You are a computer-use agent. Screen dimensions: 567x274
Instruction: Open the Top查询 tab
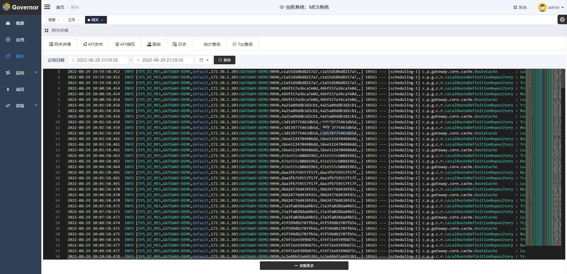coord(242,44)
